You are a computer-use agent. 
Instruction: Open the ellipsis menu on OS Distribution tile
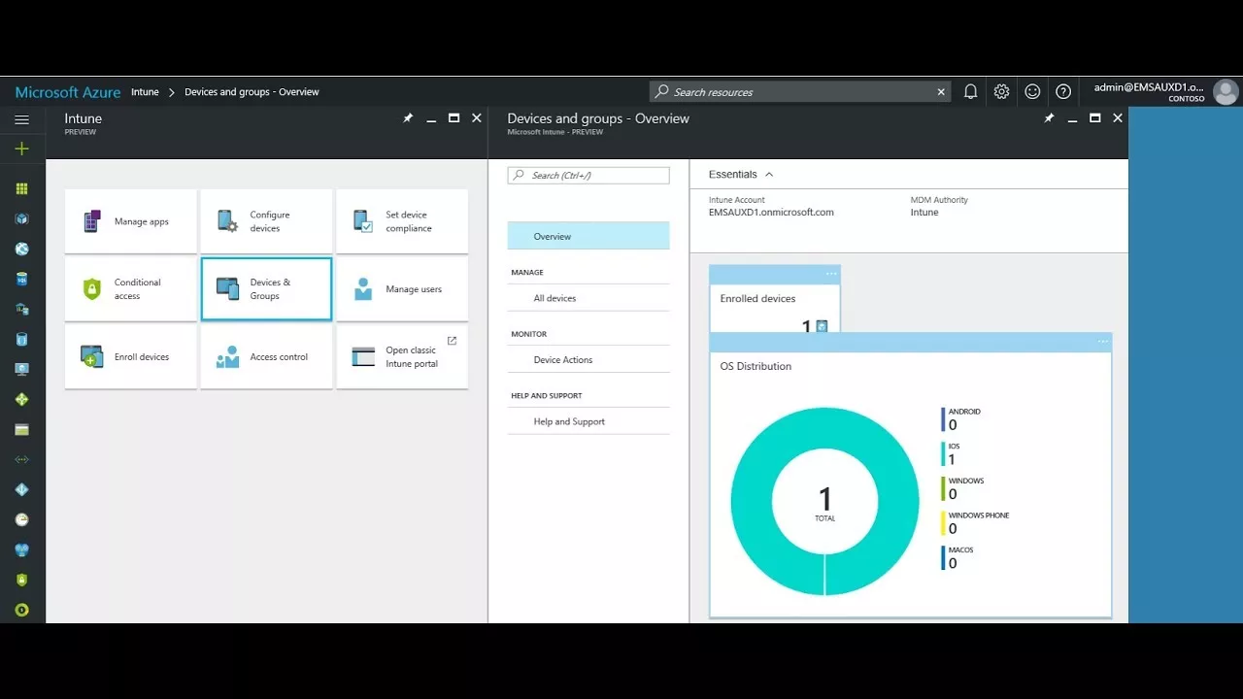[x=1102, y=341]
